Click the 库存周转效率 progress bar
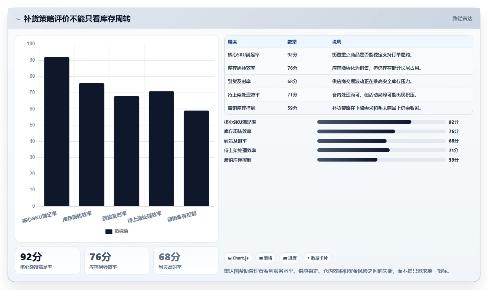Image resolution: width=488 pixels, height=290 pixels. [x=381, y=131]
